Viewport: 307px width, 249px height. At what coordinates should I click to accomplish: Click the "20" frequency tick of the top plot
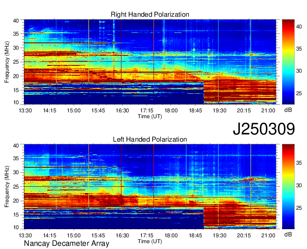click(16, 76)
